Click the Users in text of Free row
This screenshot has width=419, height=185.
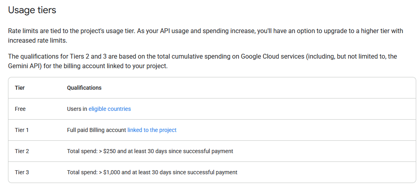[x=77, y=109]
